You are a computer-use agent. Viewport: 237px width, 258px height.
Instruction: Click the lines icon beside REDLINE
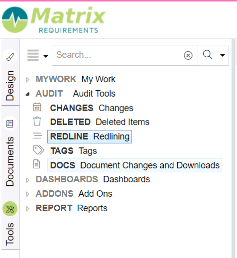pyautogui.click(x=37, y=135)
